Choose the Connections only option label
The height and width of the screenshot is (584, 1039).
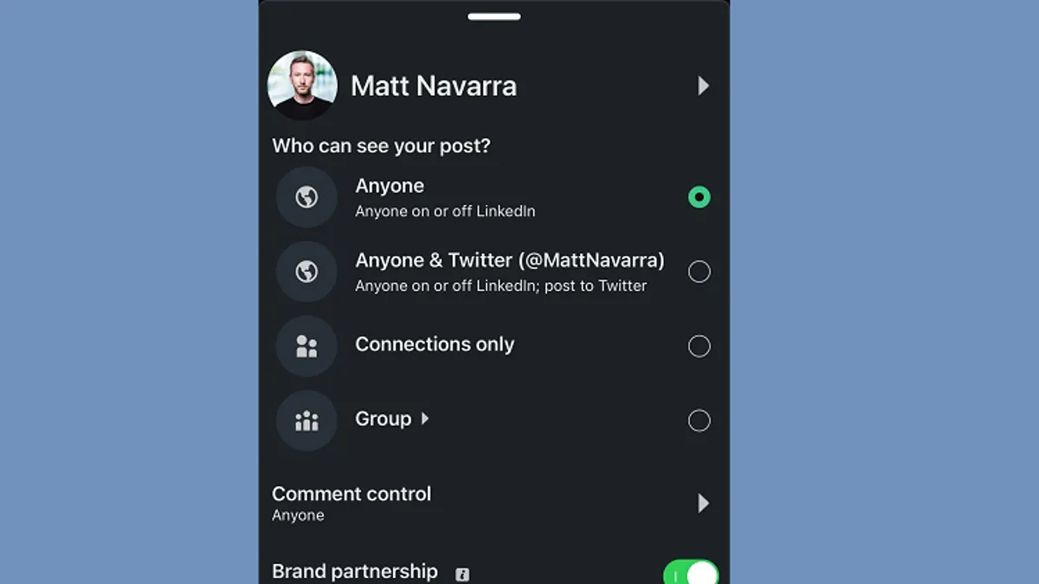click(435, 344)
